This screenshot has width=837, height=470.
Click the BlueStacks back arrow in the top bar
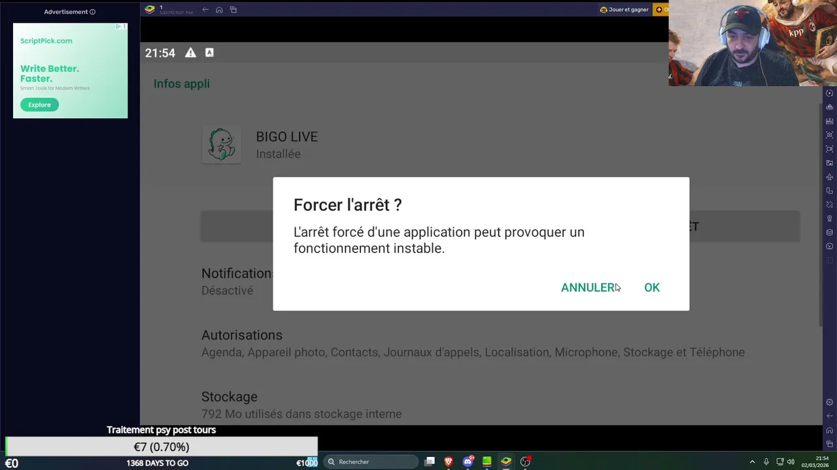(x=205, y=9)
